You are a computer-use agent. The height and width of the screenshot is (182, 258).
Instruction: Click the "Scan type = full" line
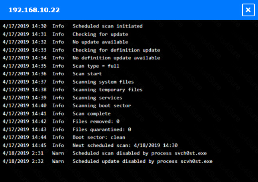tap(96, 66)
